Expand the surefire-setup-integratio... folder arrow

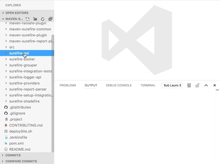click(x=6, y=95)
